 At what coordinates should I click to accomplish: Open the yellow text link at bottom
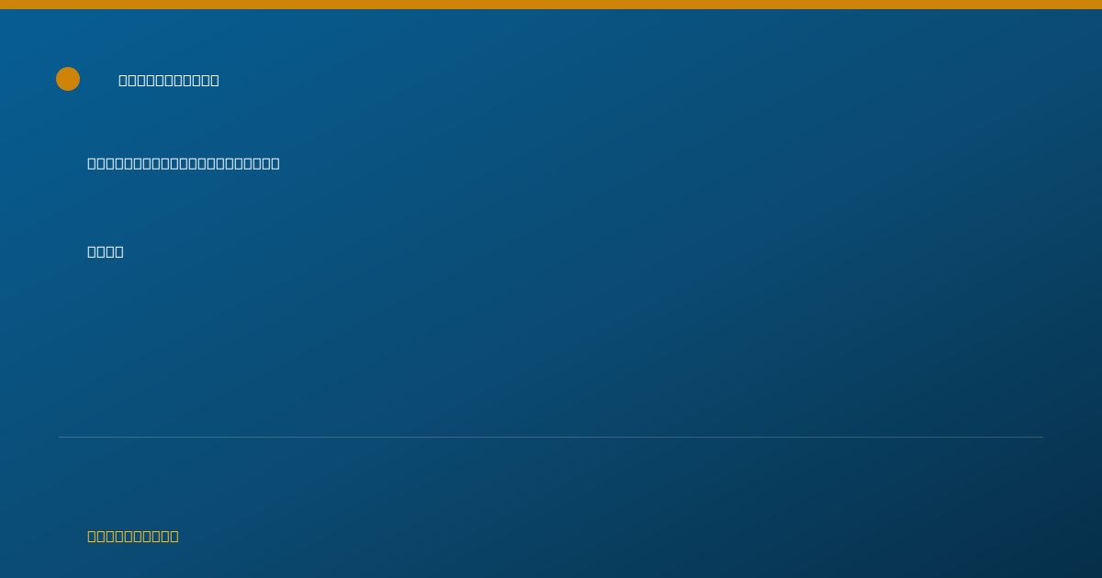point(133,536)
